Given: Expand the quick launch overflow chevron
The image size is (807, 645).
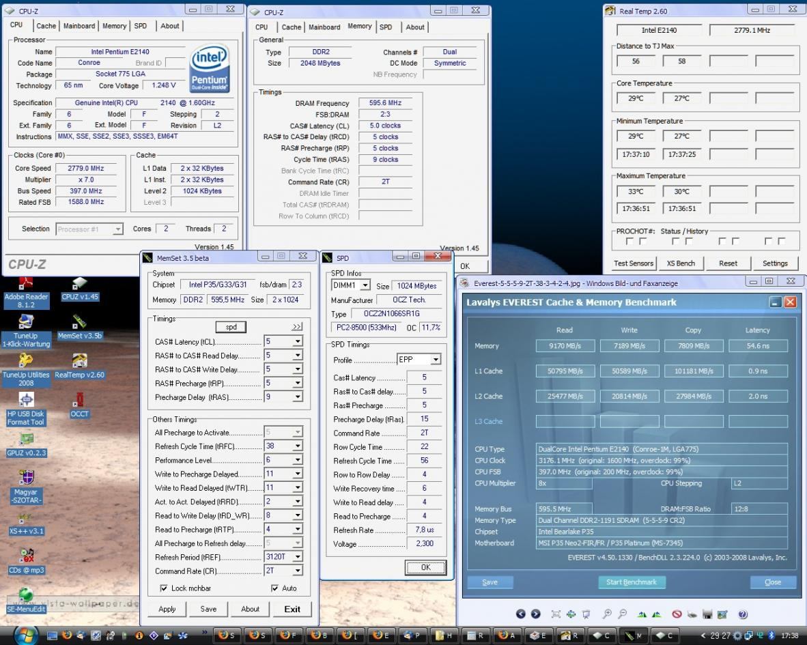Looking at the screenshot, I should [205, 632].
